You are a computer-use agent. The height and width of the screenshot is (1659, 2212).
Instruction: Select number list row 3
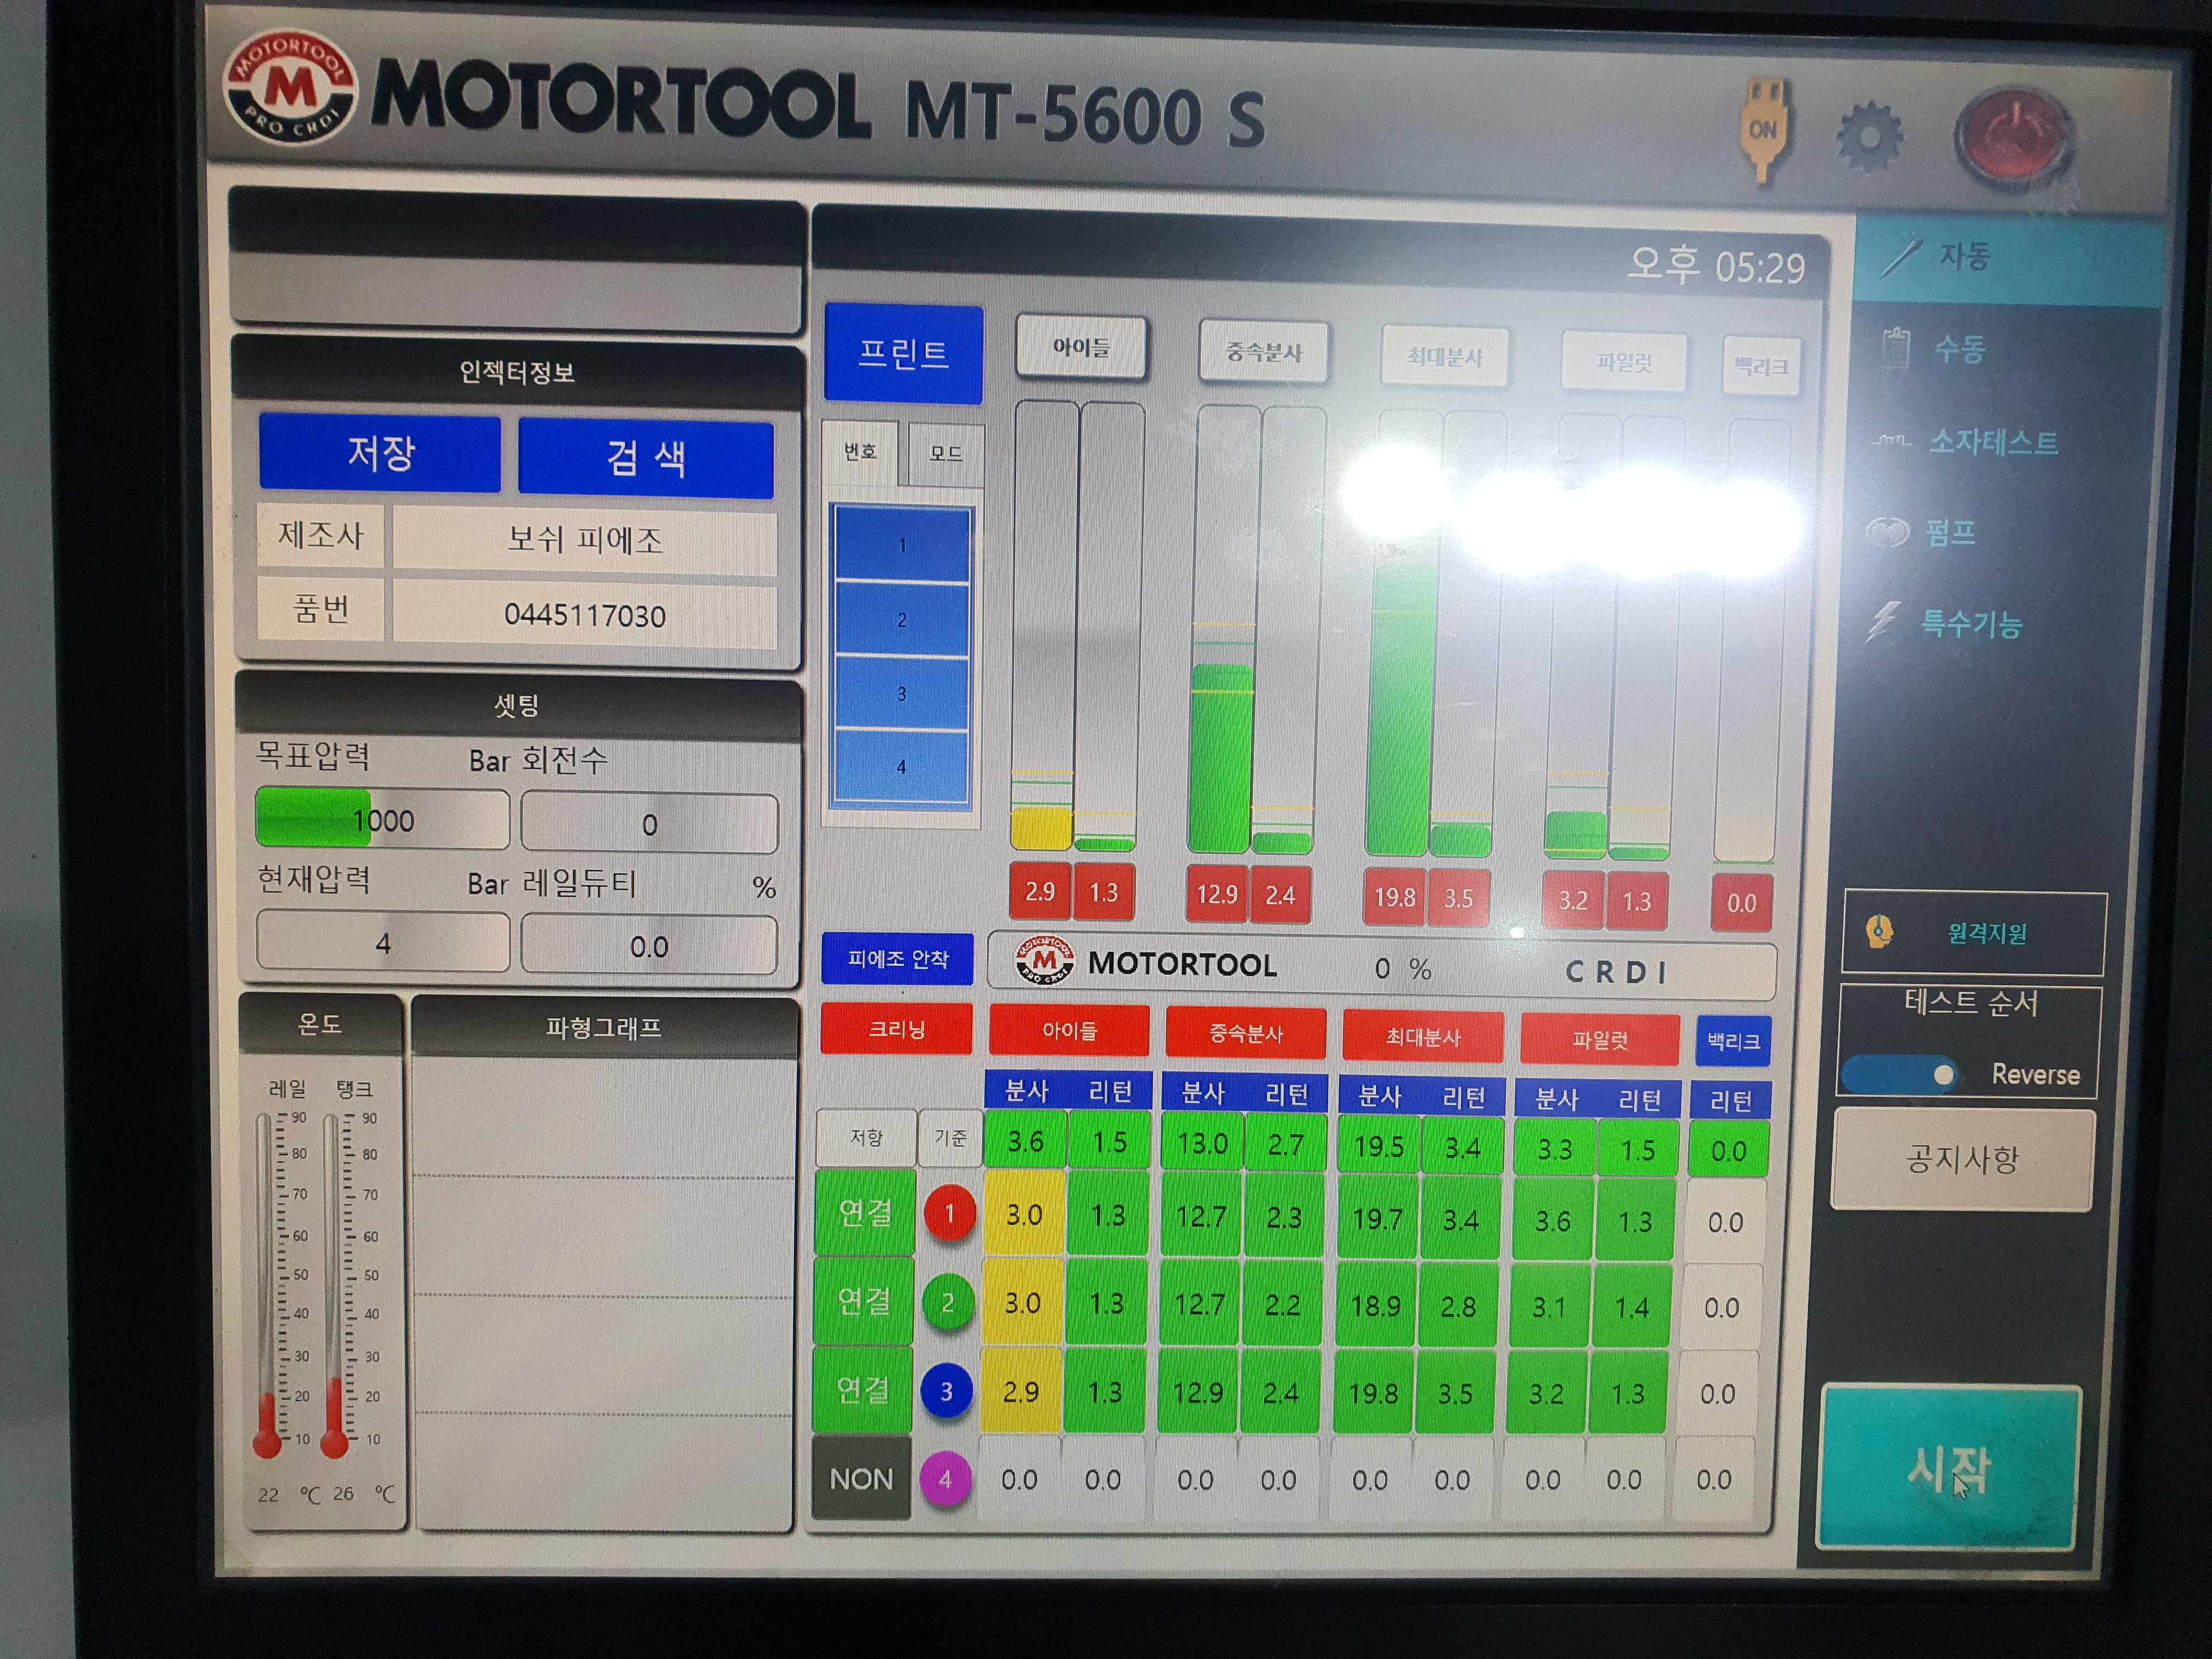901,693
